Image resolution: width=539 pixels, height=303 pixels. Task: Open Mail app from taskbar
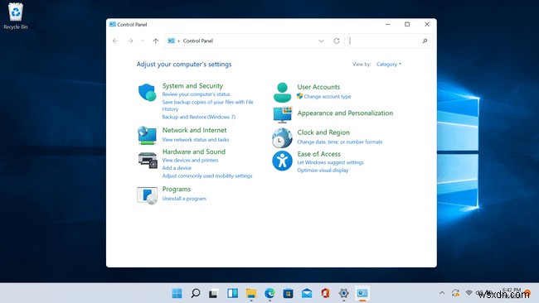coord(307,293)
